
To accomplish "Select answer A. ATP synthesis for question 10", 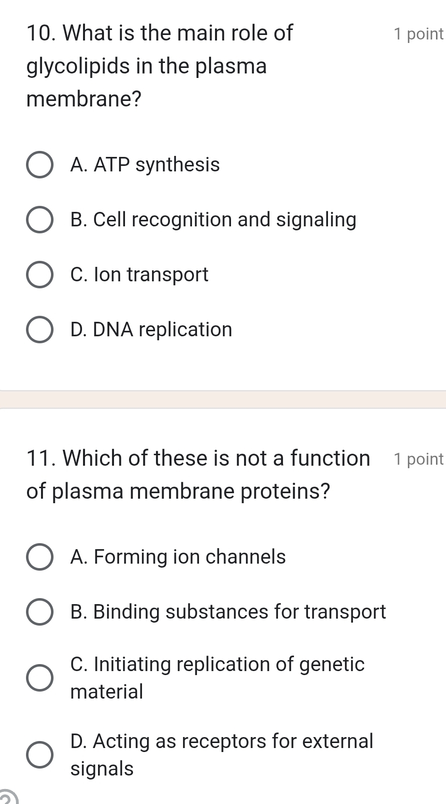I will coord(39,165).
